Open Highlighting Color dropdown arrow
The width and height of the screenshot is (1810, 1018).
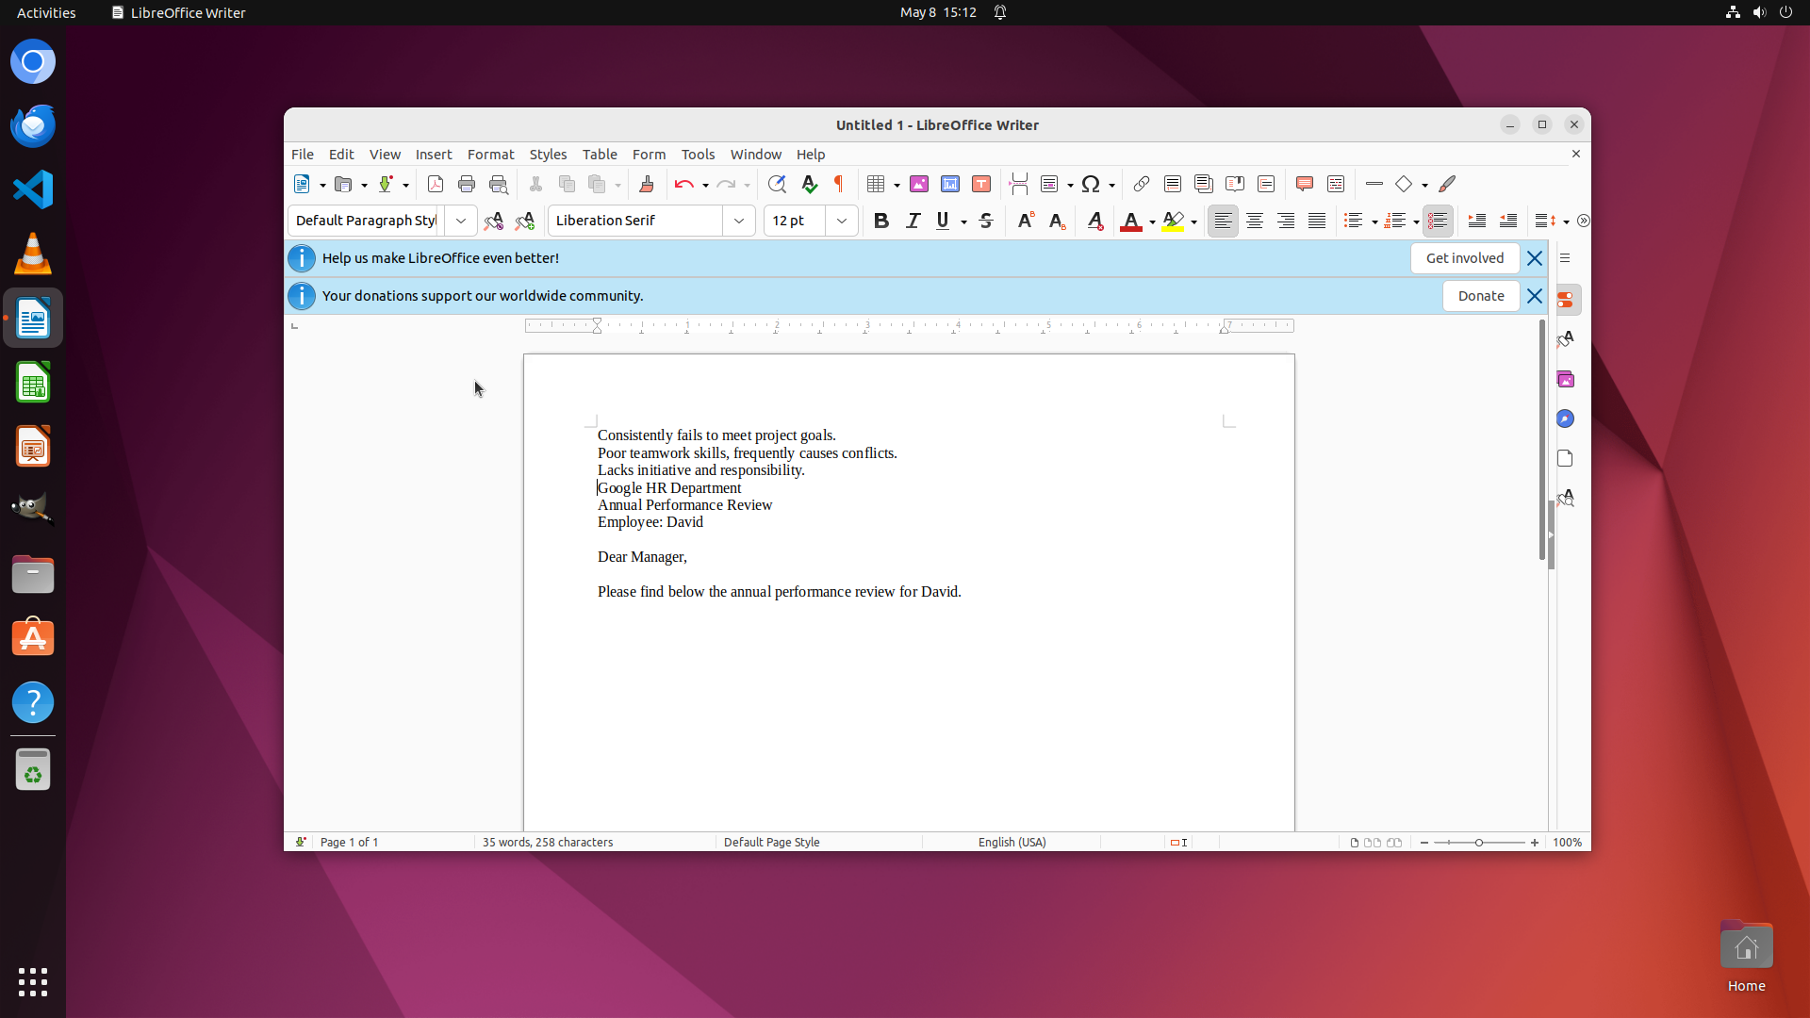click(x=1193, y=222)
